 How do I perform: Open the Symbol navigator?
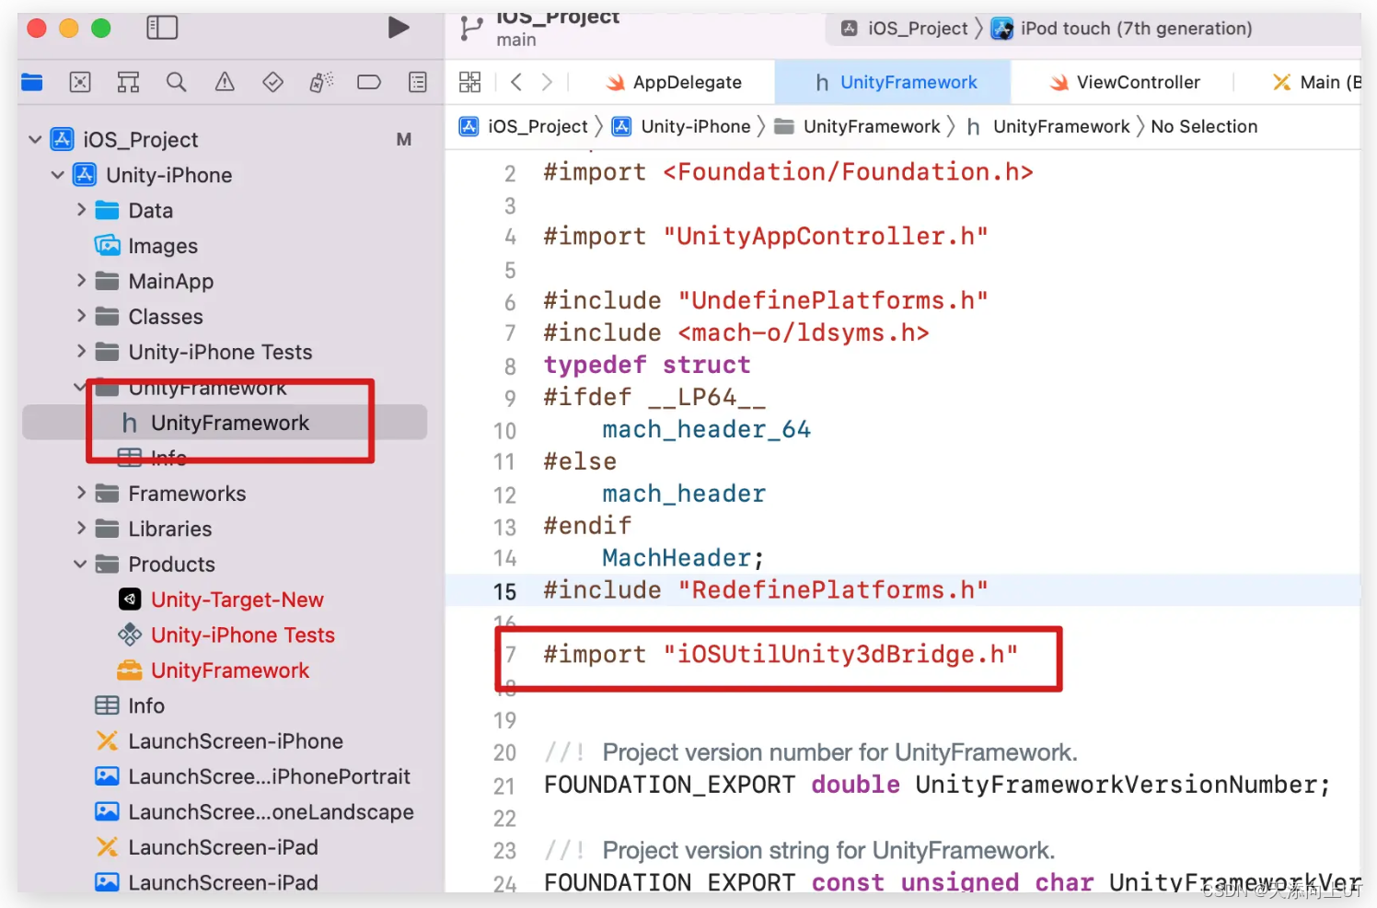click(x=128, y=82)
